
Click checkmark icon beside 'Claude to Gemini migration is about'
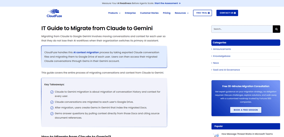coord(52,92)
